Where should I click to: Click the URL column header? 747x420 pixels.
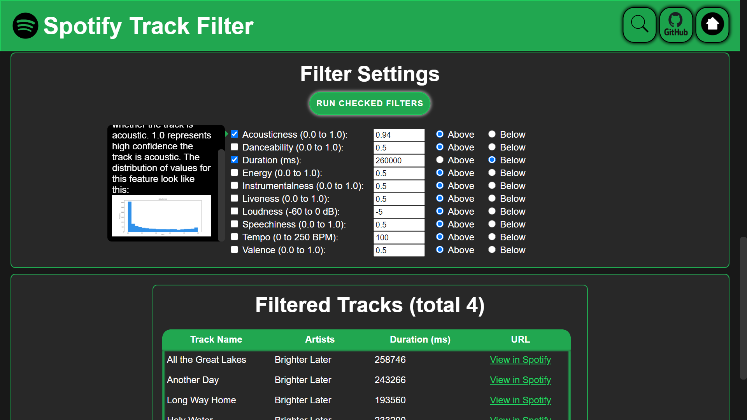click(x=520, y=339)
